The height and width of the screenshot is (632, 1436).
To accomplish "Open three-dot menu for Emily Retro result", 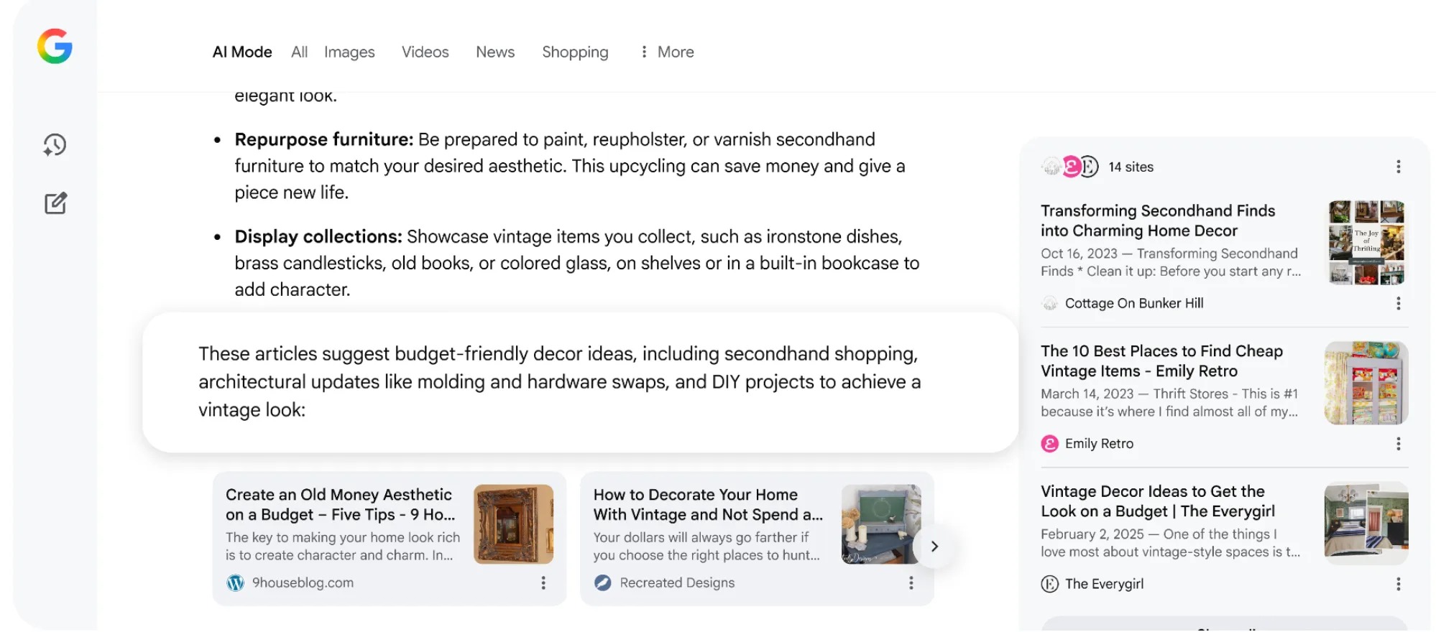I will coord(1398,444).
